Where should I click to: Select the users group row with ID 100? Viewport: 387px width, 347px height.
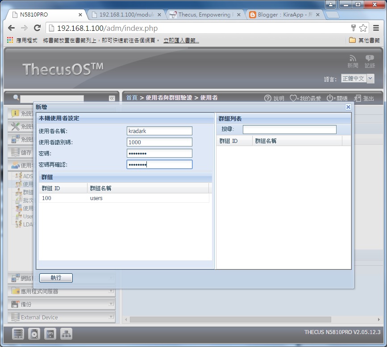point(124,198)
